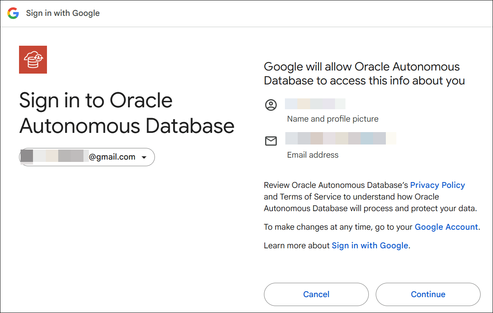Click the Email address label

pyautogui.click(x=312, y=155)
